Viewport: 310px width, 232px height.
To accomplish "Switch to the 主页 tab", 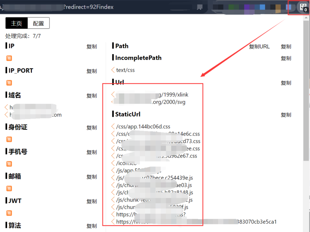I will click(x=17, y=23).
